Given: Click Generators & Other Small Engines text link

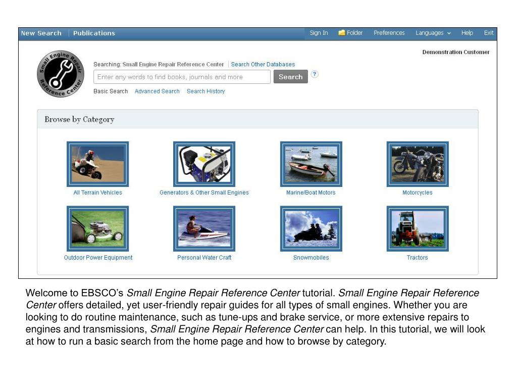Looking at the screenshot, I should (204, 192).
